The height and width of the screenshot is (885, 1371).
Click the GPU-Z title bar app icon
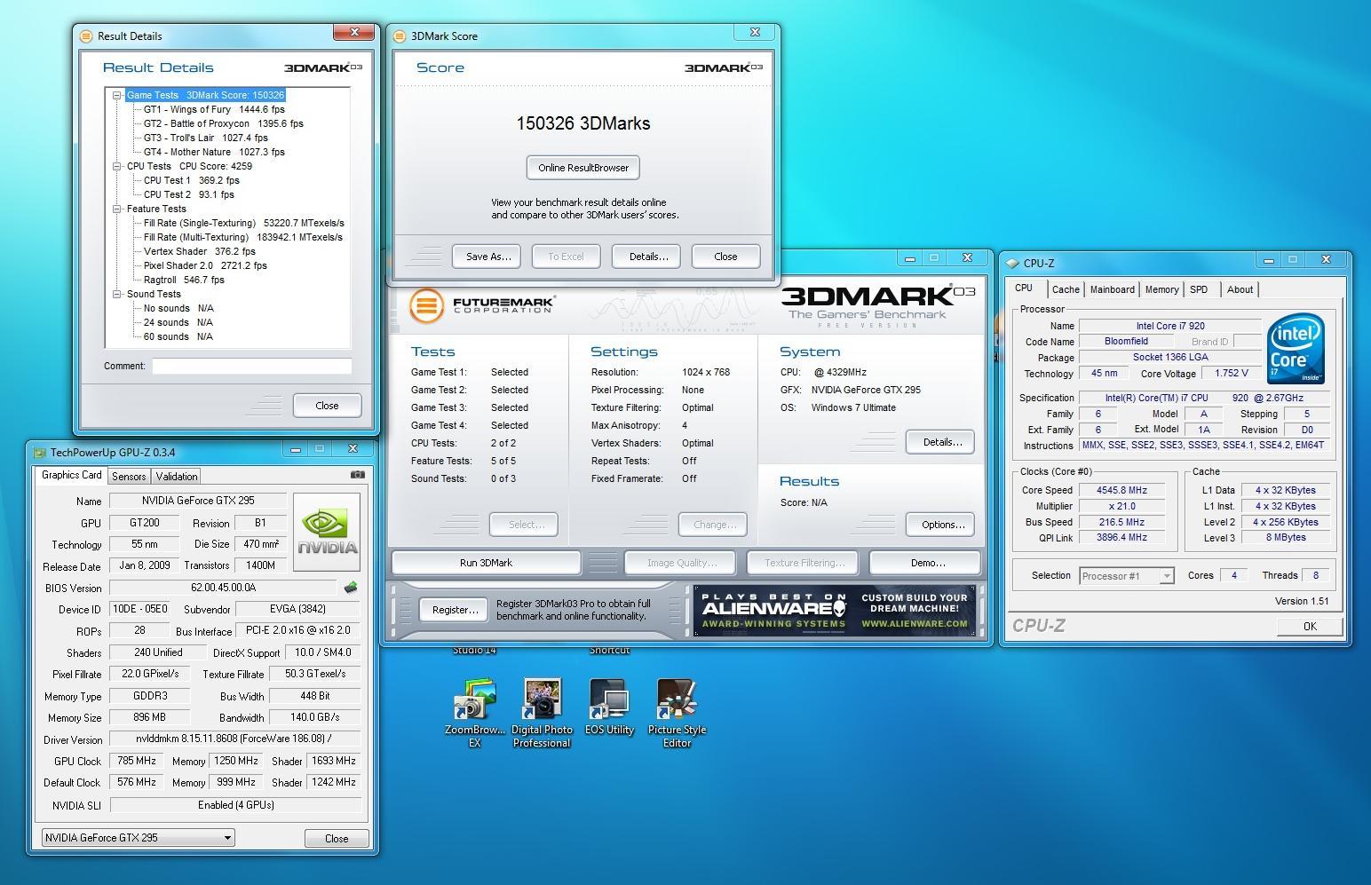coord(39,453)
